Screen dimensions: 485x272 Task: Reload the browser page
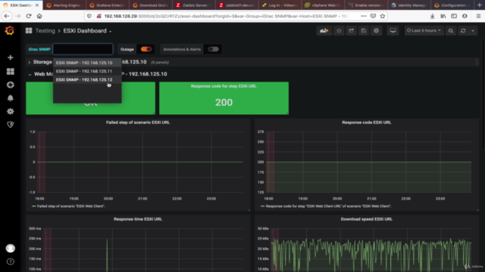29,16
